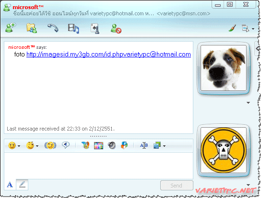
Task: Record a voice clip
Action: (66, 145)
